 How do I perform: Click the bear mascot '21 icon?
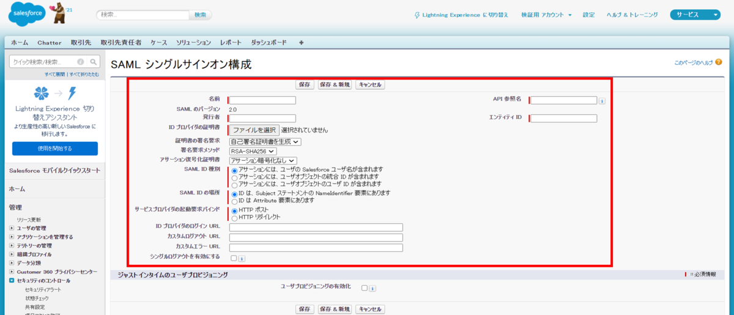59,13
